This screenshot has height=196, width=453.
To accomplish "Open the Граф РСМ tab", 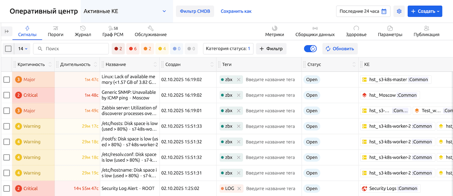I will click(113, 31).
